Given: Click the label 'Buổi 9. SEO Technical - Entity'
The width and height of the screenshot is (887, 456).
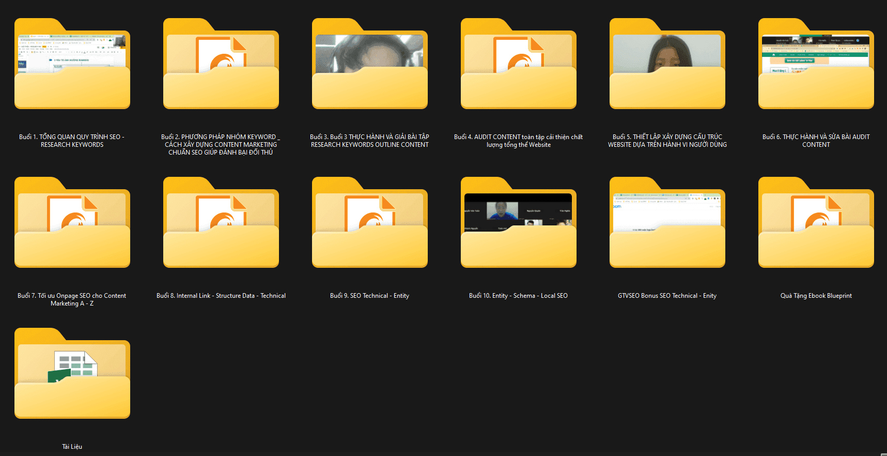Looking at the screenshot, I should click(369, 296).
